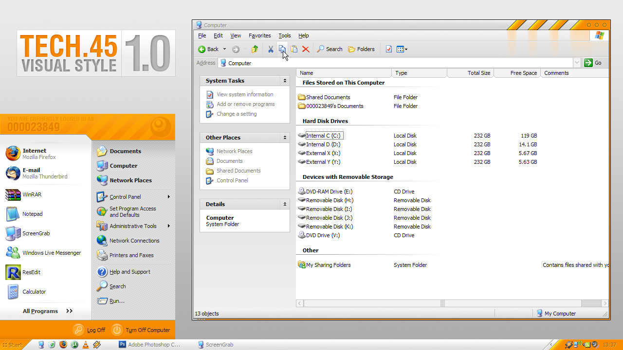The width and height of the screenshot is (623, 350).
Task: Go up one folder level
Action: (255, 49)
